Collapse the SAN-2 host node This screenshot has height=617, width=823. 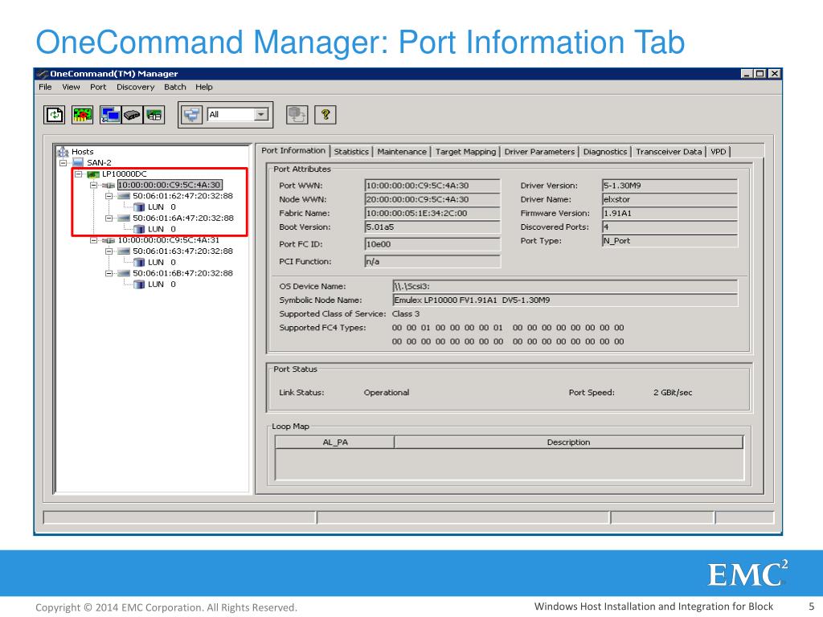63,162
